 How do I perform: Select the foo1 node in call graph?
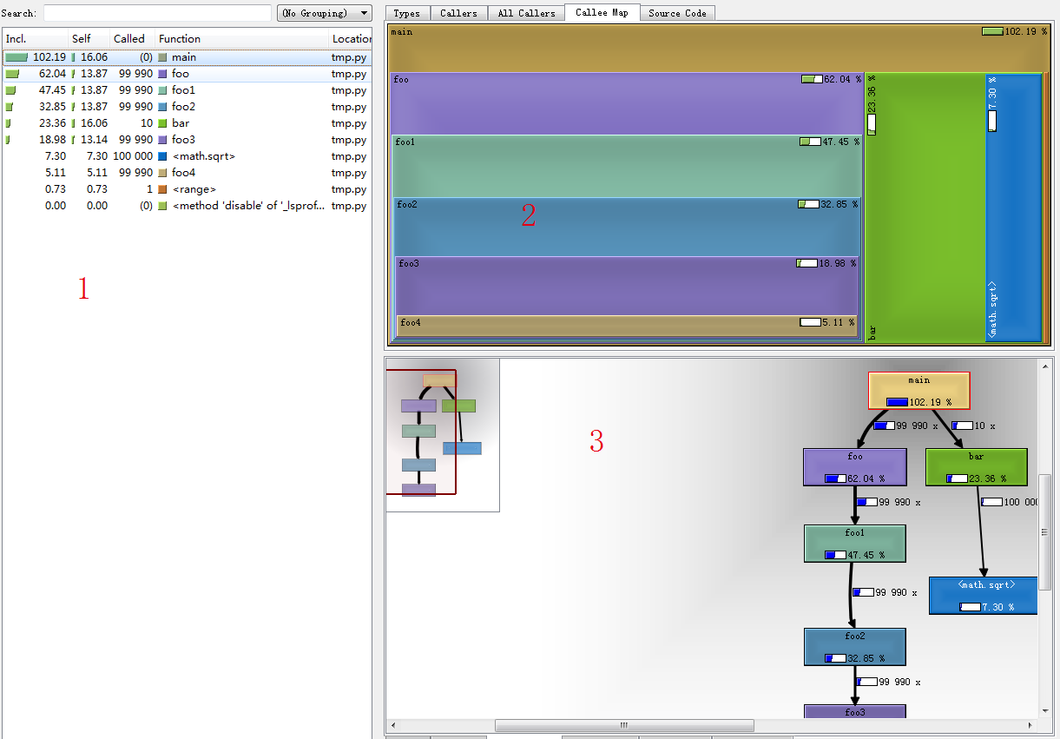point(855,544)
